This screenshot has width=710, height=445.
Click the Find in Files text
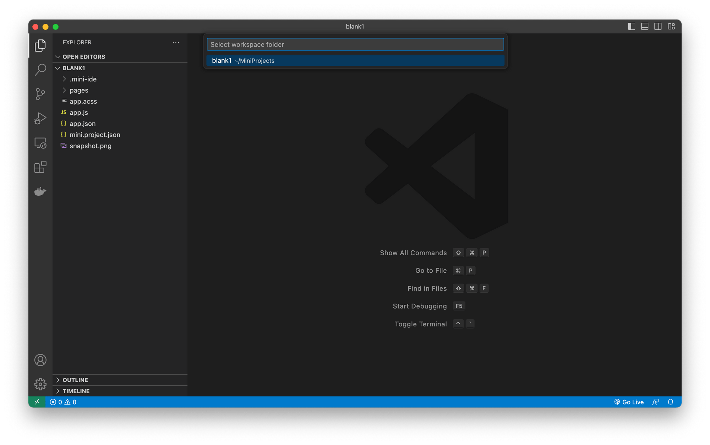point(427,288)
